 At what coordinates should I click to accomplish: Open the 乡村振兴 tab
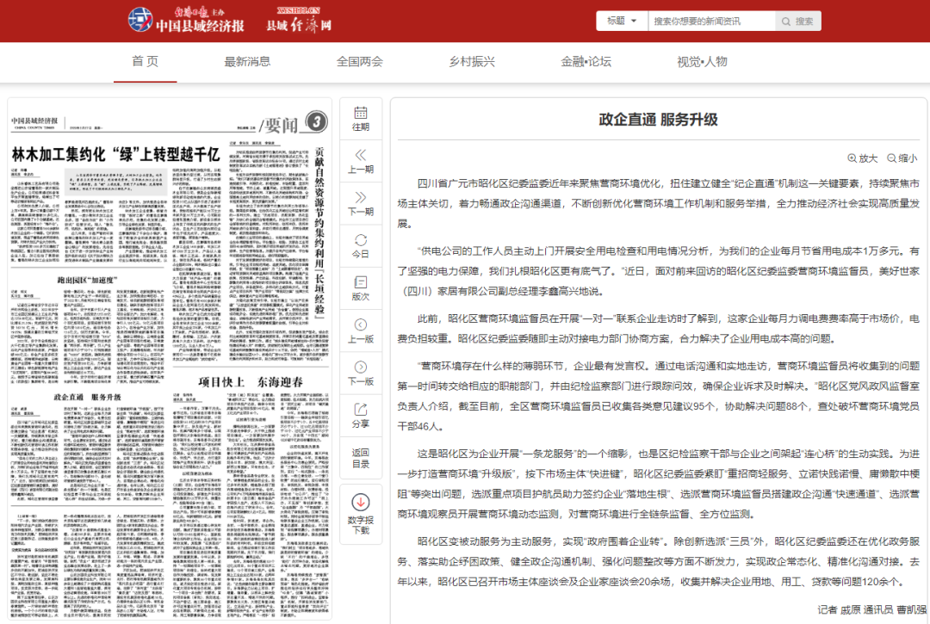tap(472, 62)
